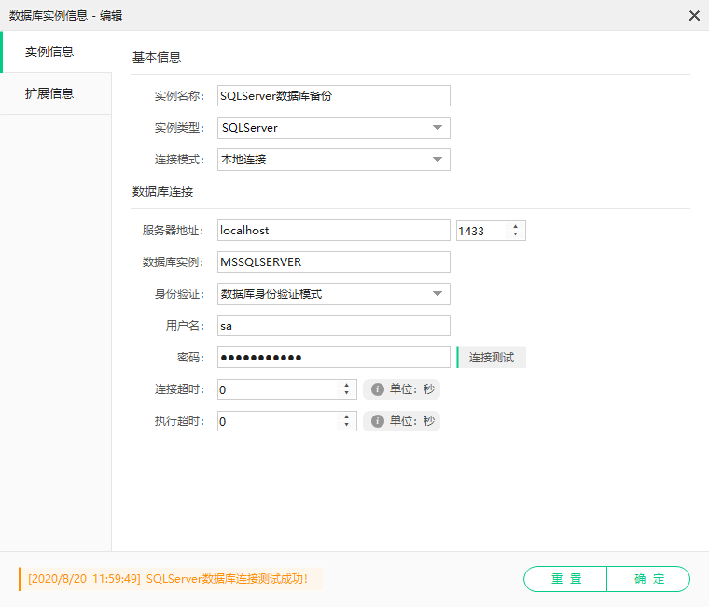The width and height of the screenshot is (709, 607).
Task: Focus the 实例名称 input field
Action: point(334,95)
